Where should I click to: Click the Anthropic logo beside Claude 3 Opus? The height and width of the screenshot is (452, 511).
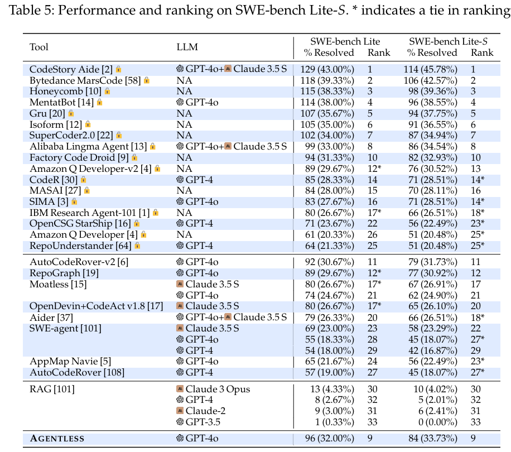point(180,388)
